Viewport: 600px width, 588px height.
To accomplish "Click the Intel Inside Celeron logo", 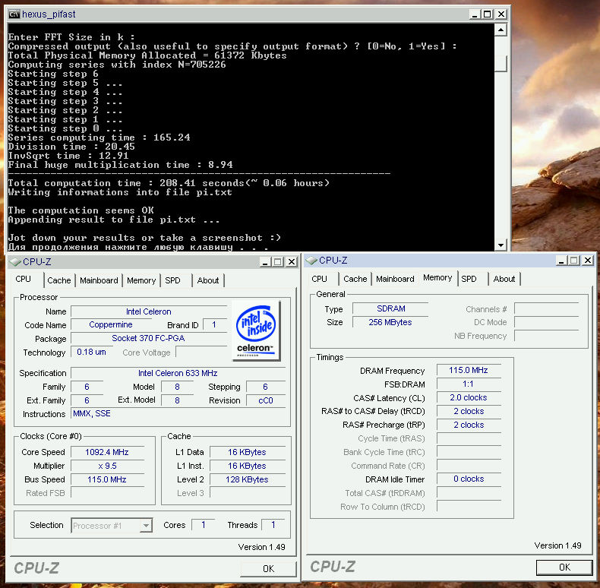I will click(x=256, y=330).
